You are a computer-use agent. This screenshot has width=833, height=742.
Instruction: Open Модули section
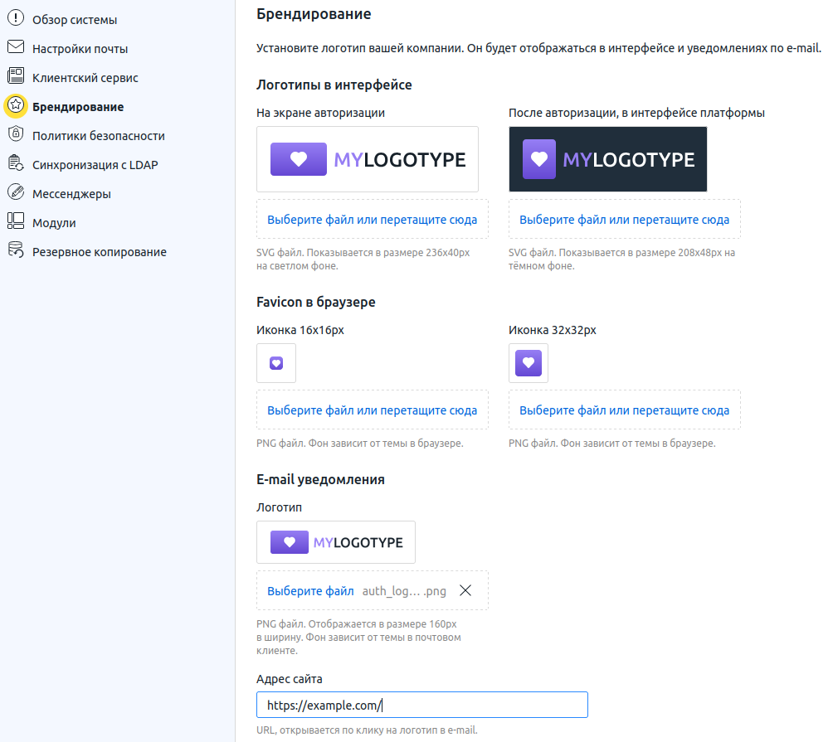54,223
